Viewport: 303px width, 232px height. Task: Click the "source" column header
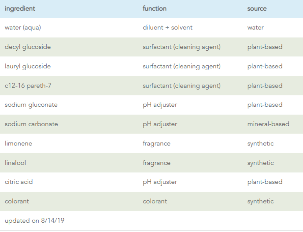click(x=257, y=9)
